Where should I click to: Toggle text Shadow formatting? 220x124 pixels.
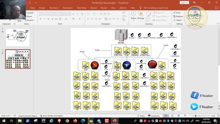coord(52,19)
